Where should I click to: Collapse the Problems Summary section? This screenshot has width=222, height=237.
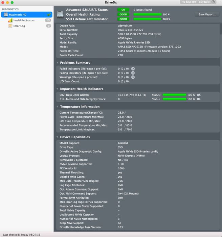57,63
